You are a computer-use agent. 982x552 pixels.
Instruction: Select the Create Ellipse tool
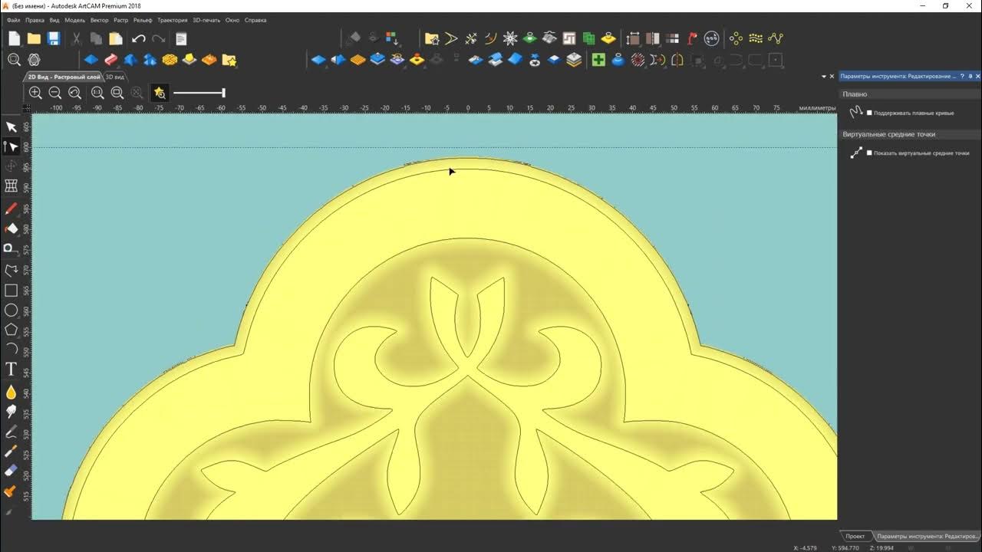click(x=12, y=310)
